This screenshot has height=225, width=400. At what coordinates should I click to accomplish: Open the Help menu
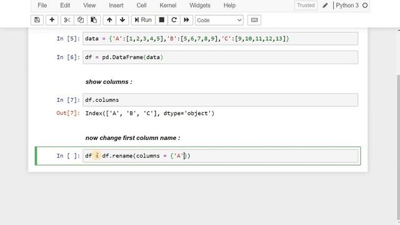229,6
